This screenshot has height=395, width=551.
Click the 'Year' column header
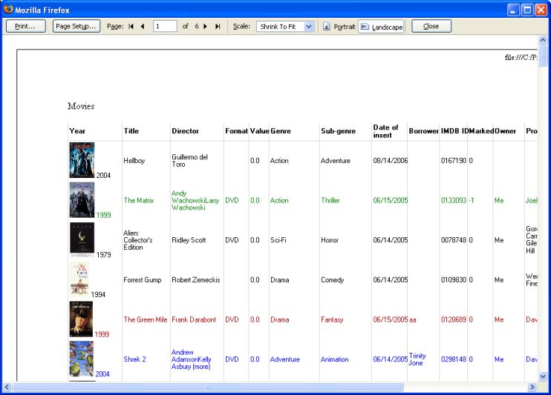point(77,131)
